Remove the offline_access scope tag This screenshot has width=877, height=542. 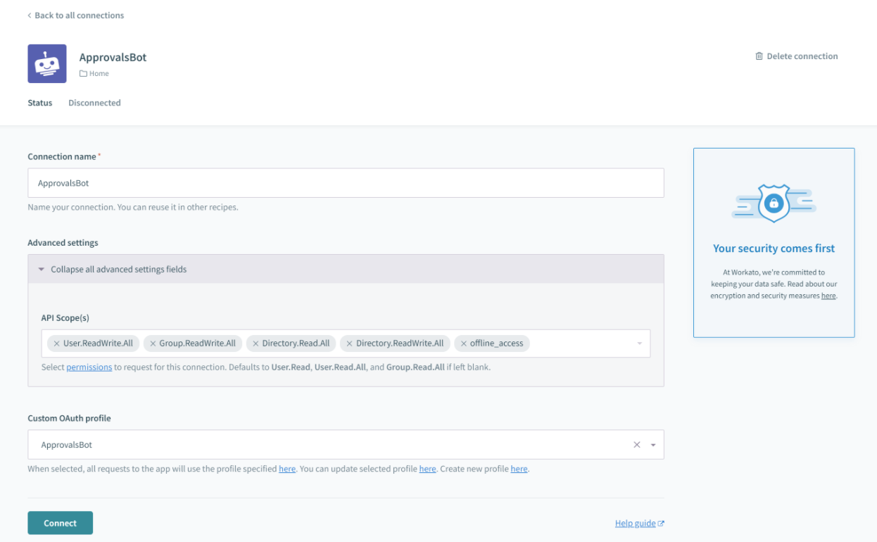tap(463, 344)
